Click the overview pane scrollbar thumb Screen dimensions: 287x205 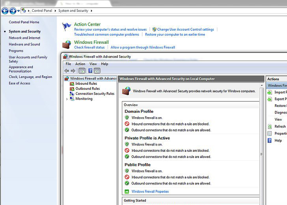(x=262, y=154)
